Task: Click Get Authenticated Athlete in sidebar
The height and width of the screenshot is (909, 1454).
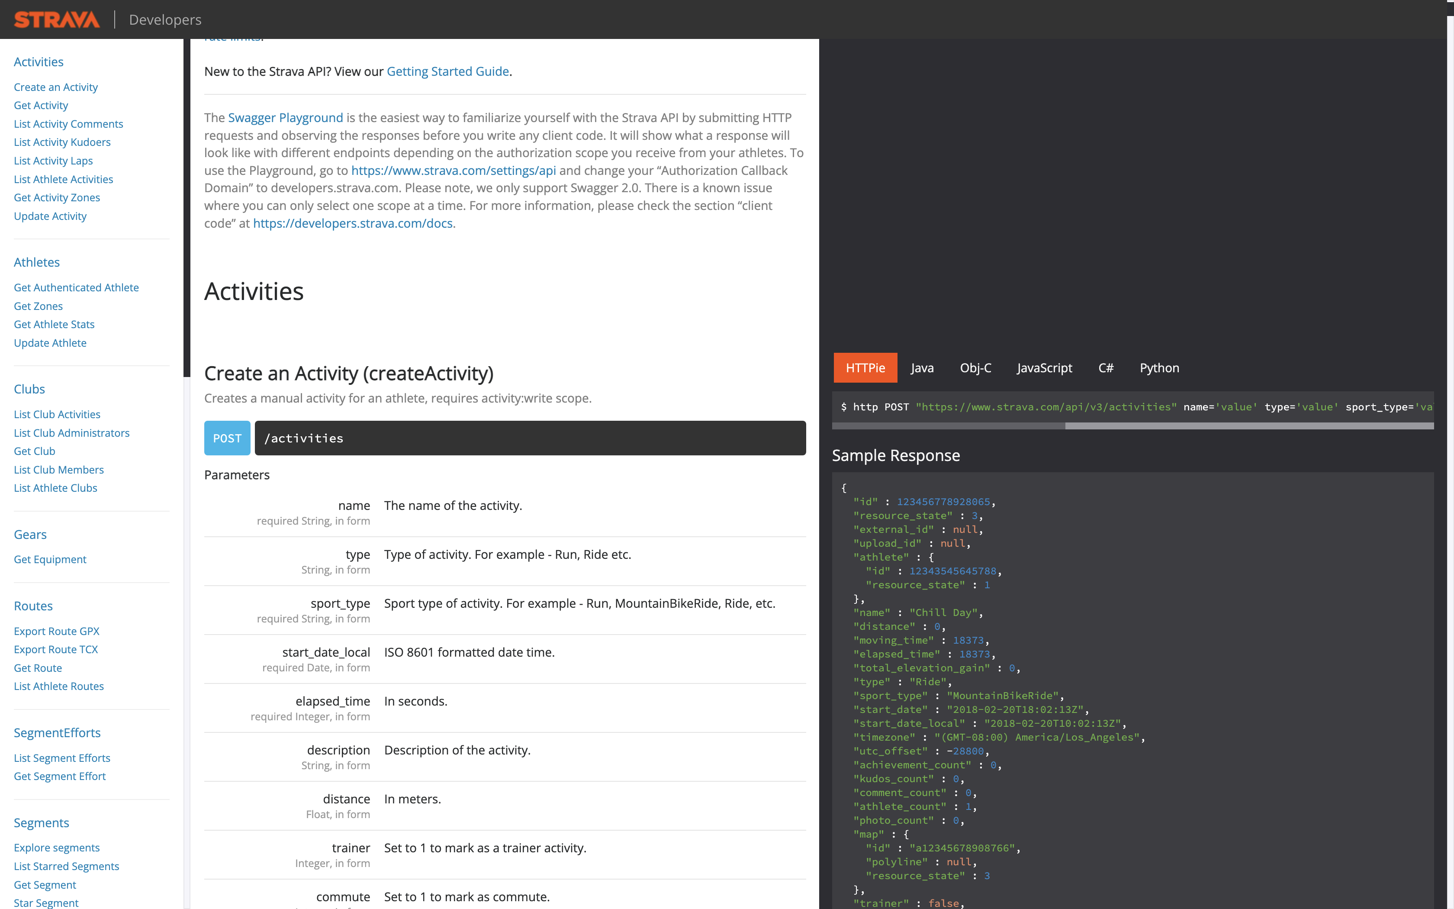Action: coord(76,287)
